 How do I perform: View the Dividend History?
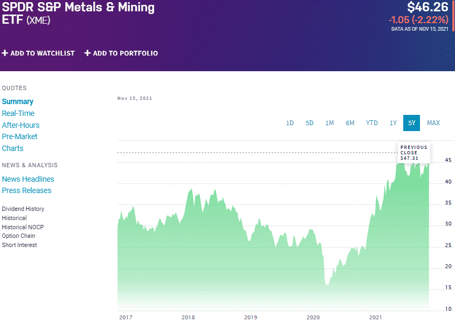click(x=23, y=209)
